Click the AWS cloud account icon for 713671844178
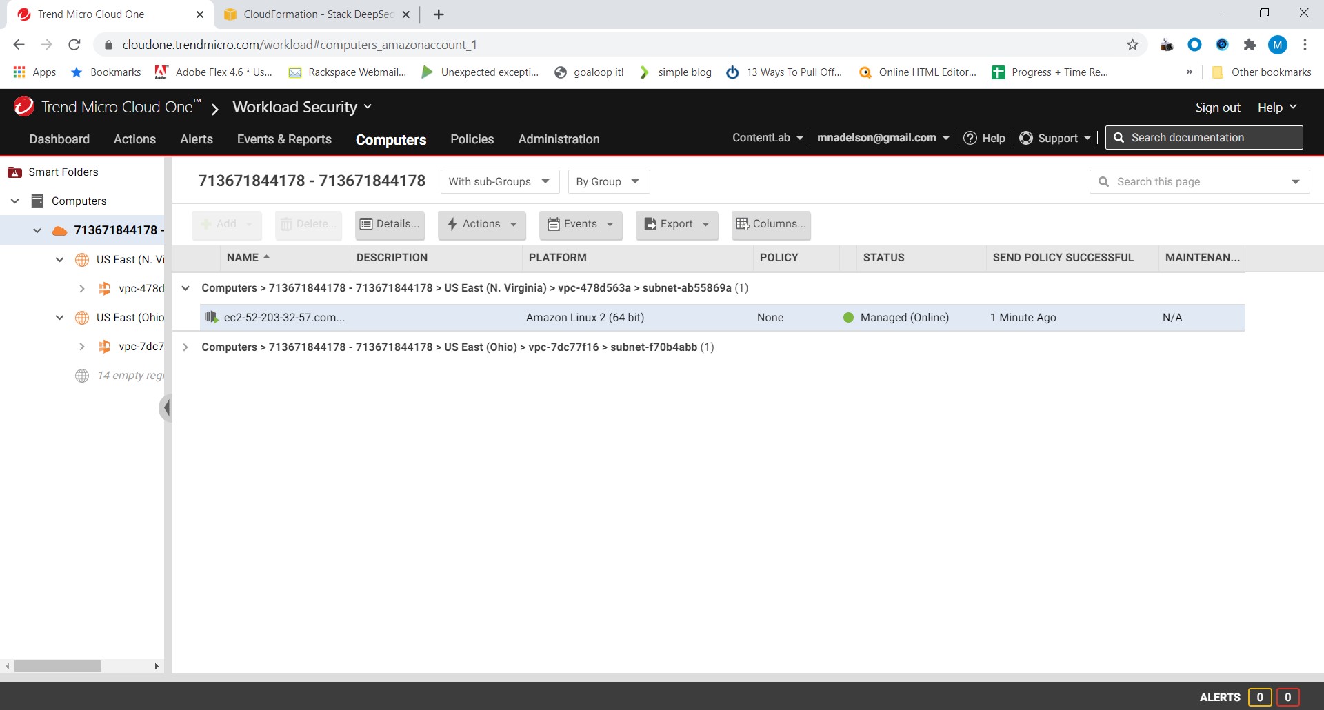The height and width of the screenshot is (710, 1324). pyautogui.click(x=60, y=230)
